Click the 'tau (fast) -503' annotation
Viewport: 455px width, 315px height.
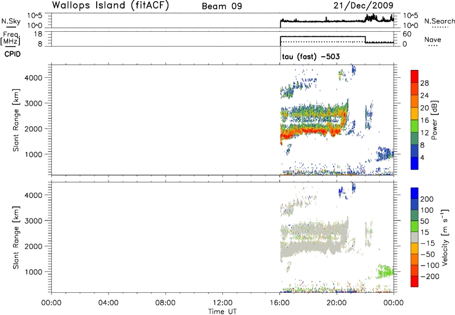(x=311, y=56)
